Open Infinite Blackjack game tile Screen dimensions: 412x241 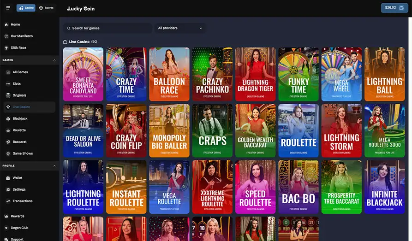pos(385,187)
